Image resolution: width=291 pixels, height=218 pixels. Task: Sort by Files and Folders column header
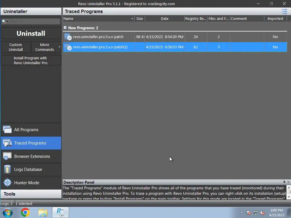pos(219,18)
